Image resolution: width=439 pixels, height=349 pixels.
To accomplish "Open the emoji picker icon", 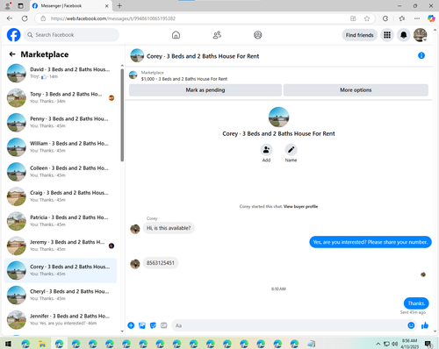I will tap(411, 325).
